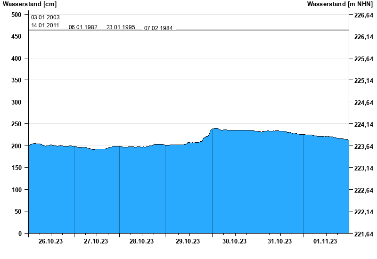Click the 01.11.23 date label

325,241
